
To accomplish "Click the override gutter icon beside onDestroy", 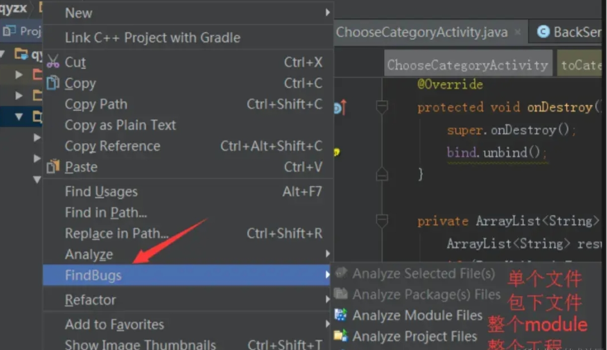I will (x=339, y=108).
